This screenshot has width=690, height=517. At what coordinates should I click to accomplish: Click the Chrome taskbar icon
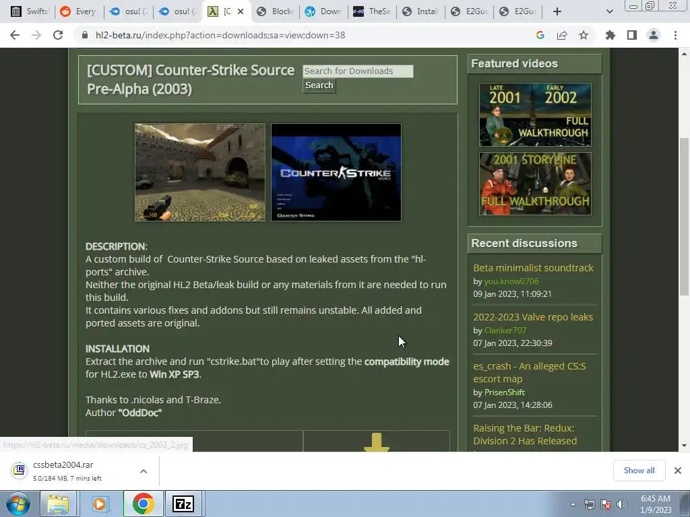pyautogui.click(x=143, y=504)
